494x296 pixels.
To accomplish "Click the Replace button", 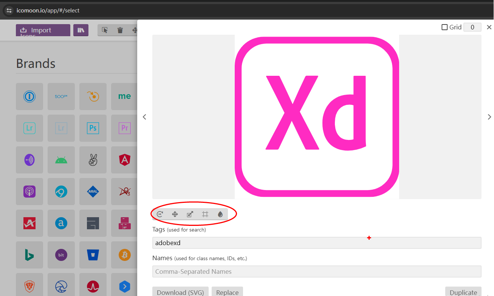I will point(227,291).
